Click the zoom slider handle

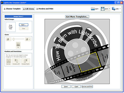point(13,39)
